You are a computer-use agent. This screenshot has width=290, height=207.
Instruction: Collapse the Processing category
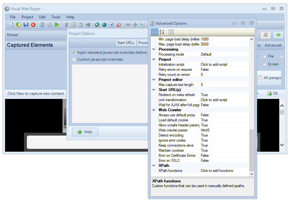pos(154,49)
